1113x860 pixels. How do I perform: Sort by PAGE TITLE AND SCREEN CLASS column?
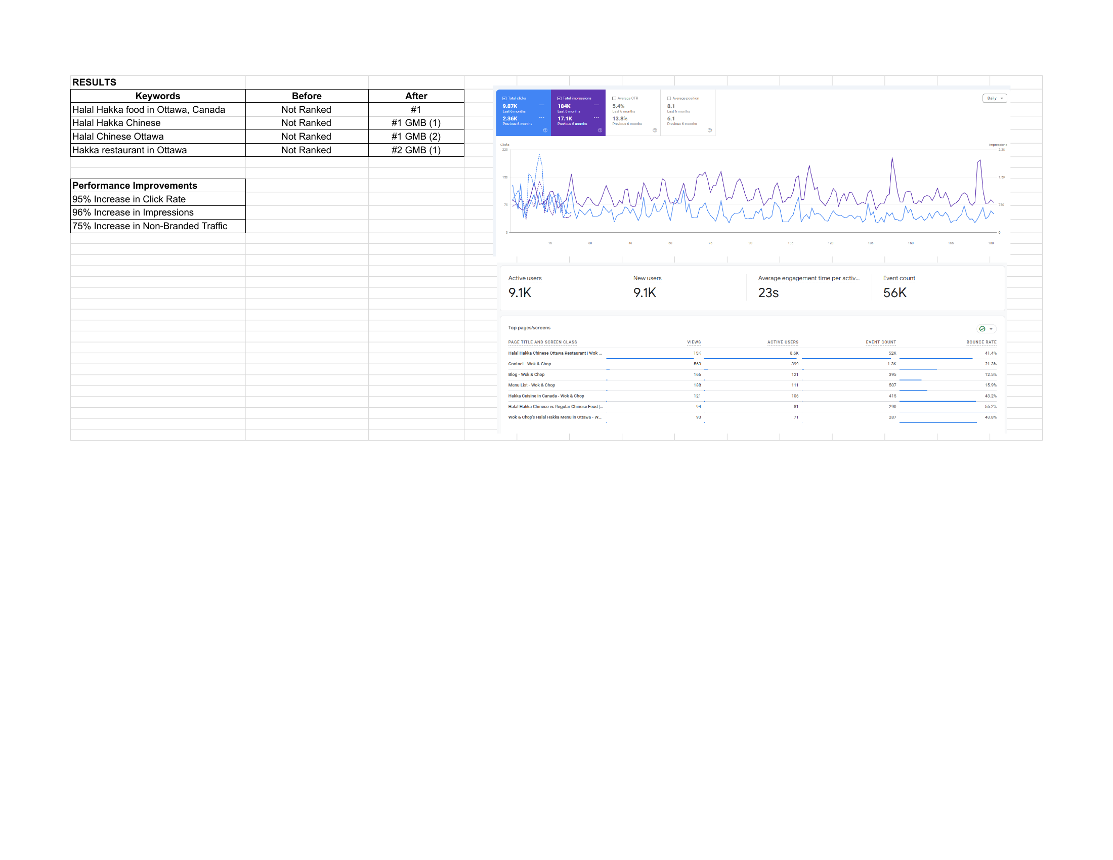coord(542,342)
